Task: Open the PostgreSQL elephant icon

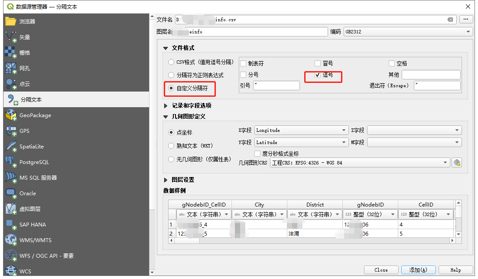Action: click(10, 162)
